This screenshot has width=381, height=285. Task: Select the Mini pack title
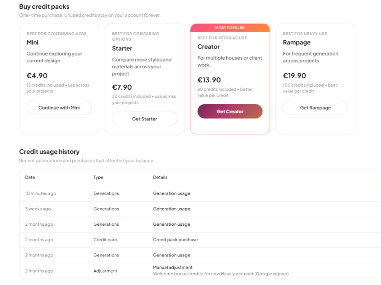(32, 43)
